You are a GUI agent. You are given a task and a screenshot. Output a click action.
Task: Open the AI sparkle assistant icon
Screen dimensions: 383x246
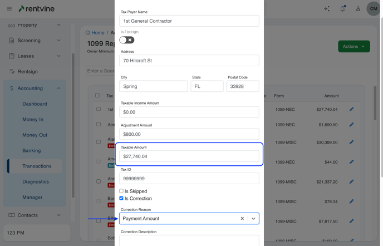pyautogui.click(x=327, y=9)
